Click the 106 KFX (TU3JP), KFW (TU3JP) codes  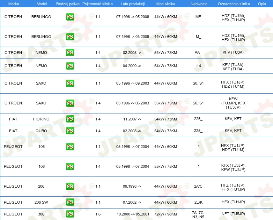(233, 167)
